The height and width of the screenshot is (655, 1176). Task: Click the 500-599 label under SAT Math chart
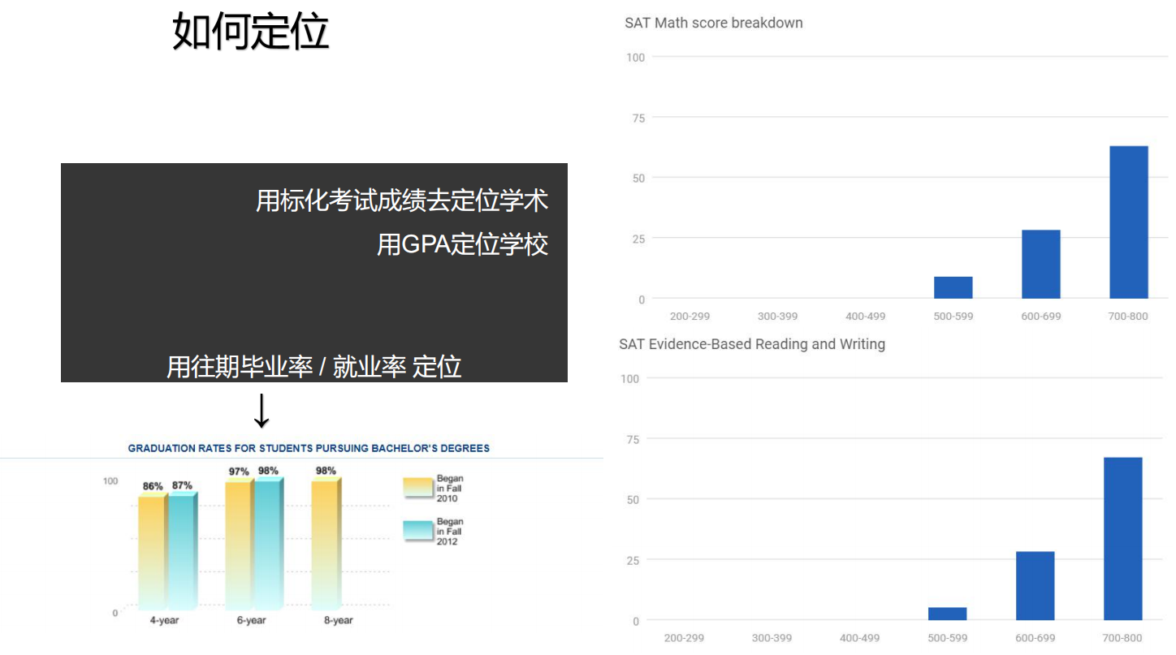click(953, 316)
